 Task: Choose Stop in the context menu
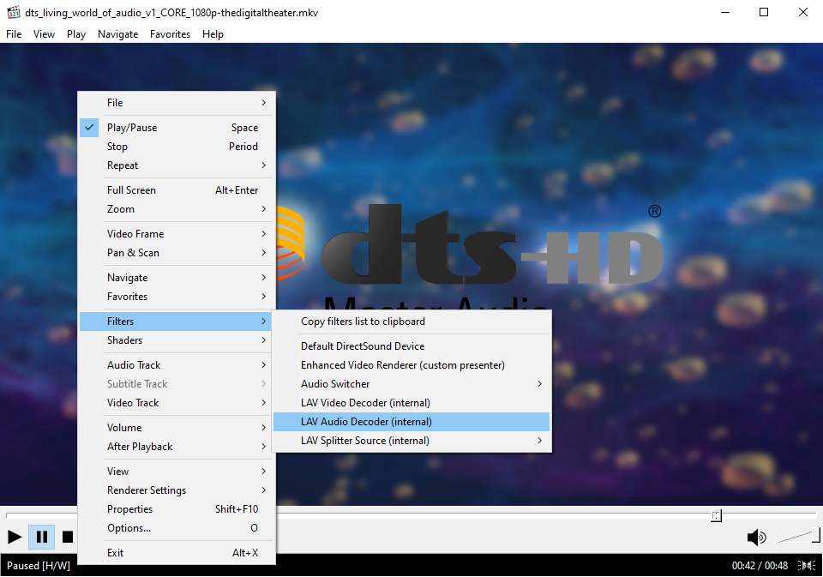[x=177, y=147]
